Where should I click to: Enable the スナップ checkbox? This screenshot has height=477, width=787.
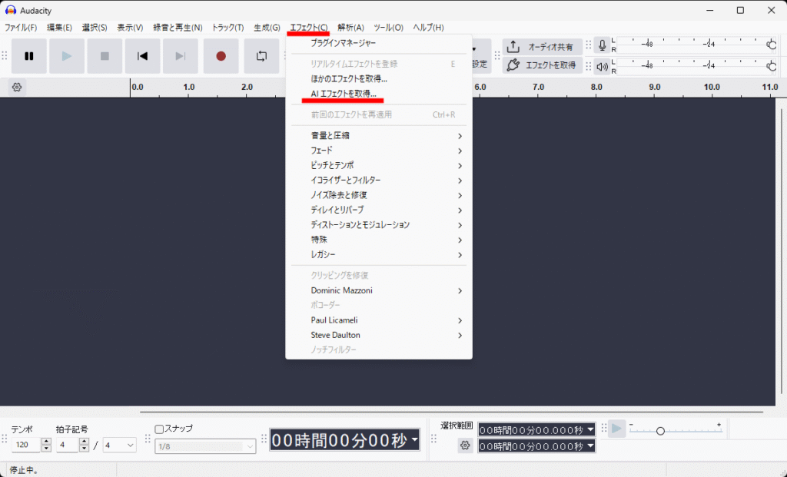coord(160,429)
